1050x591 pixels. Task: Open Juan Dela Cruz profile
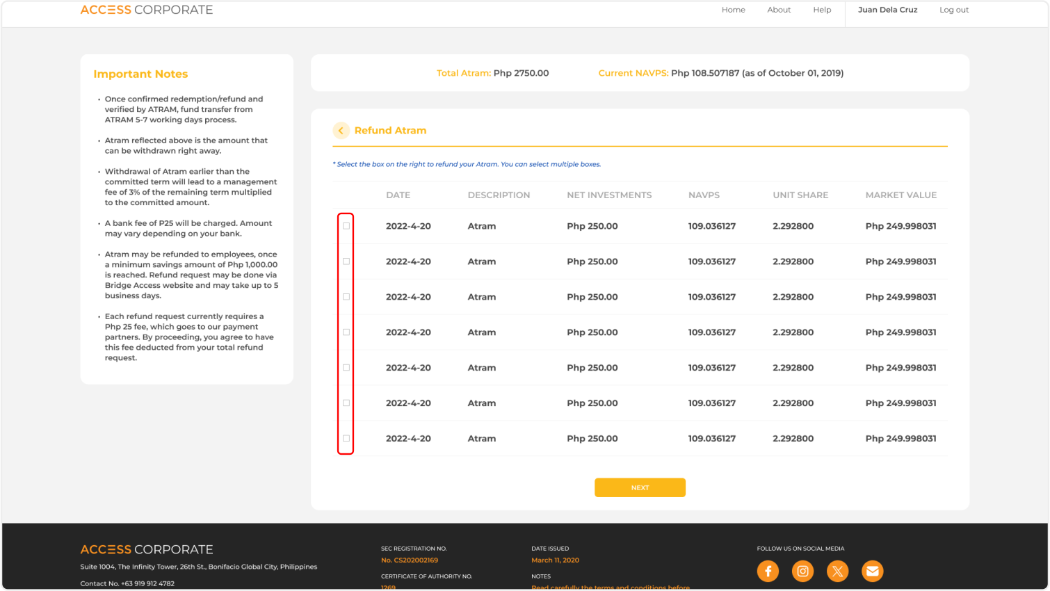[x=887, y=10]
